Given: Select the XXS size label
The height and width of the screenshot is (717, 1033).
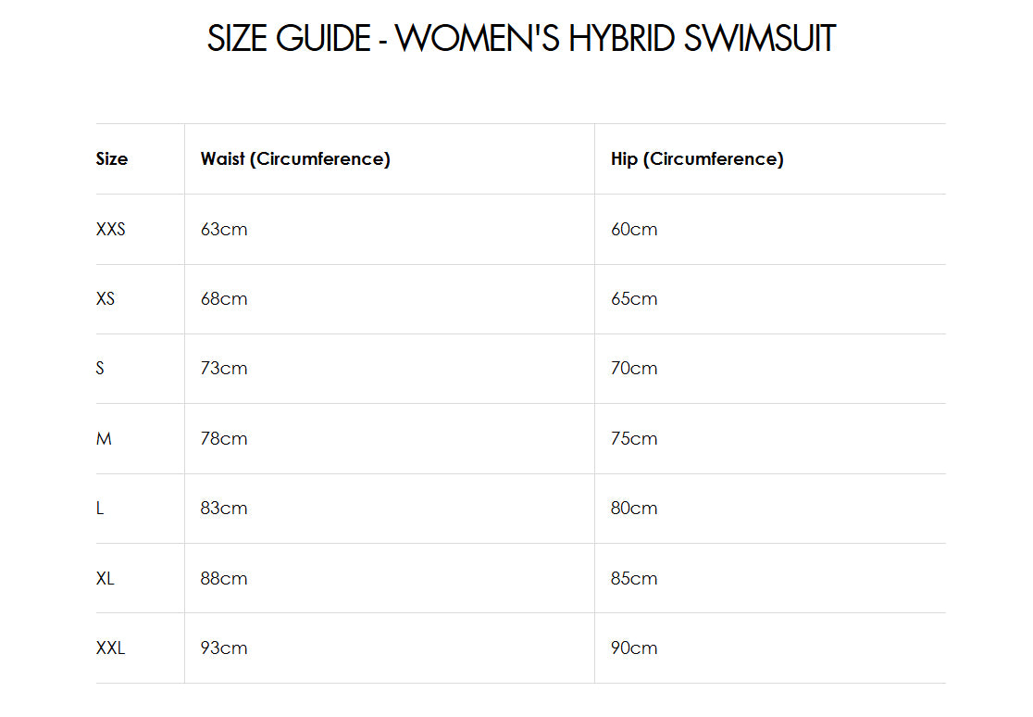Looking at the screenshot, I should click(110, 229).
